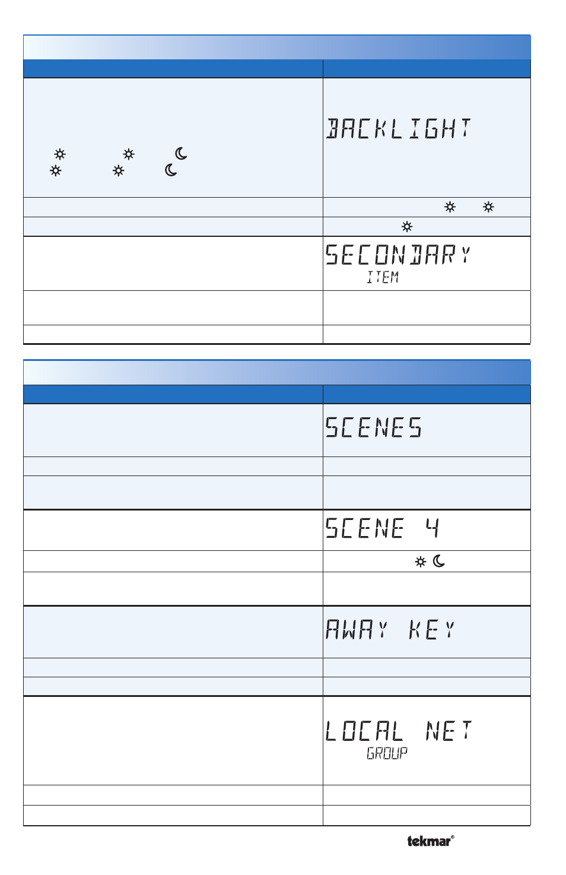Click the sun icon beside the moon under SCENE 4
This screenshot has height=875, width=566.
421,562
